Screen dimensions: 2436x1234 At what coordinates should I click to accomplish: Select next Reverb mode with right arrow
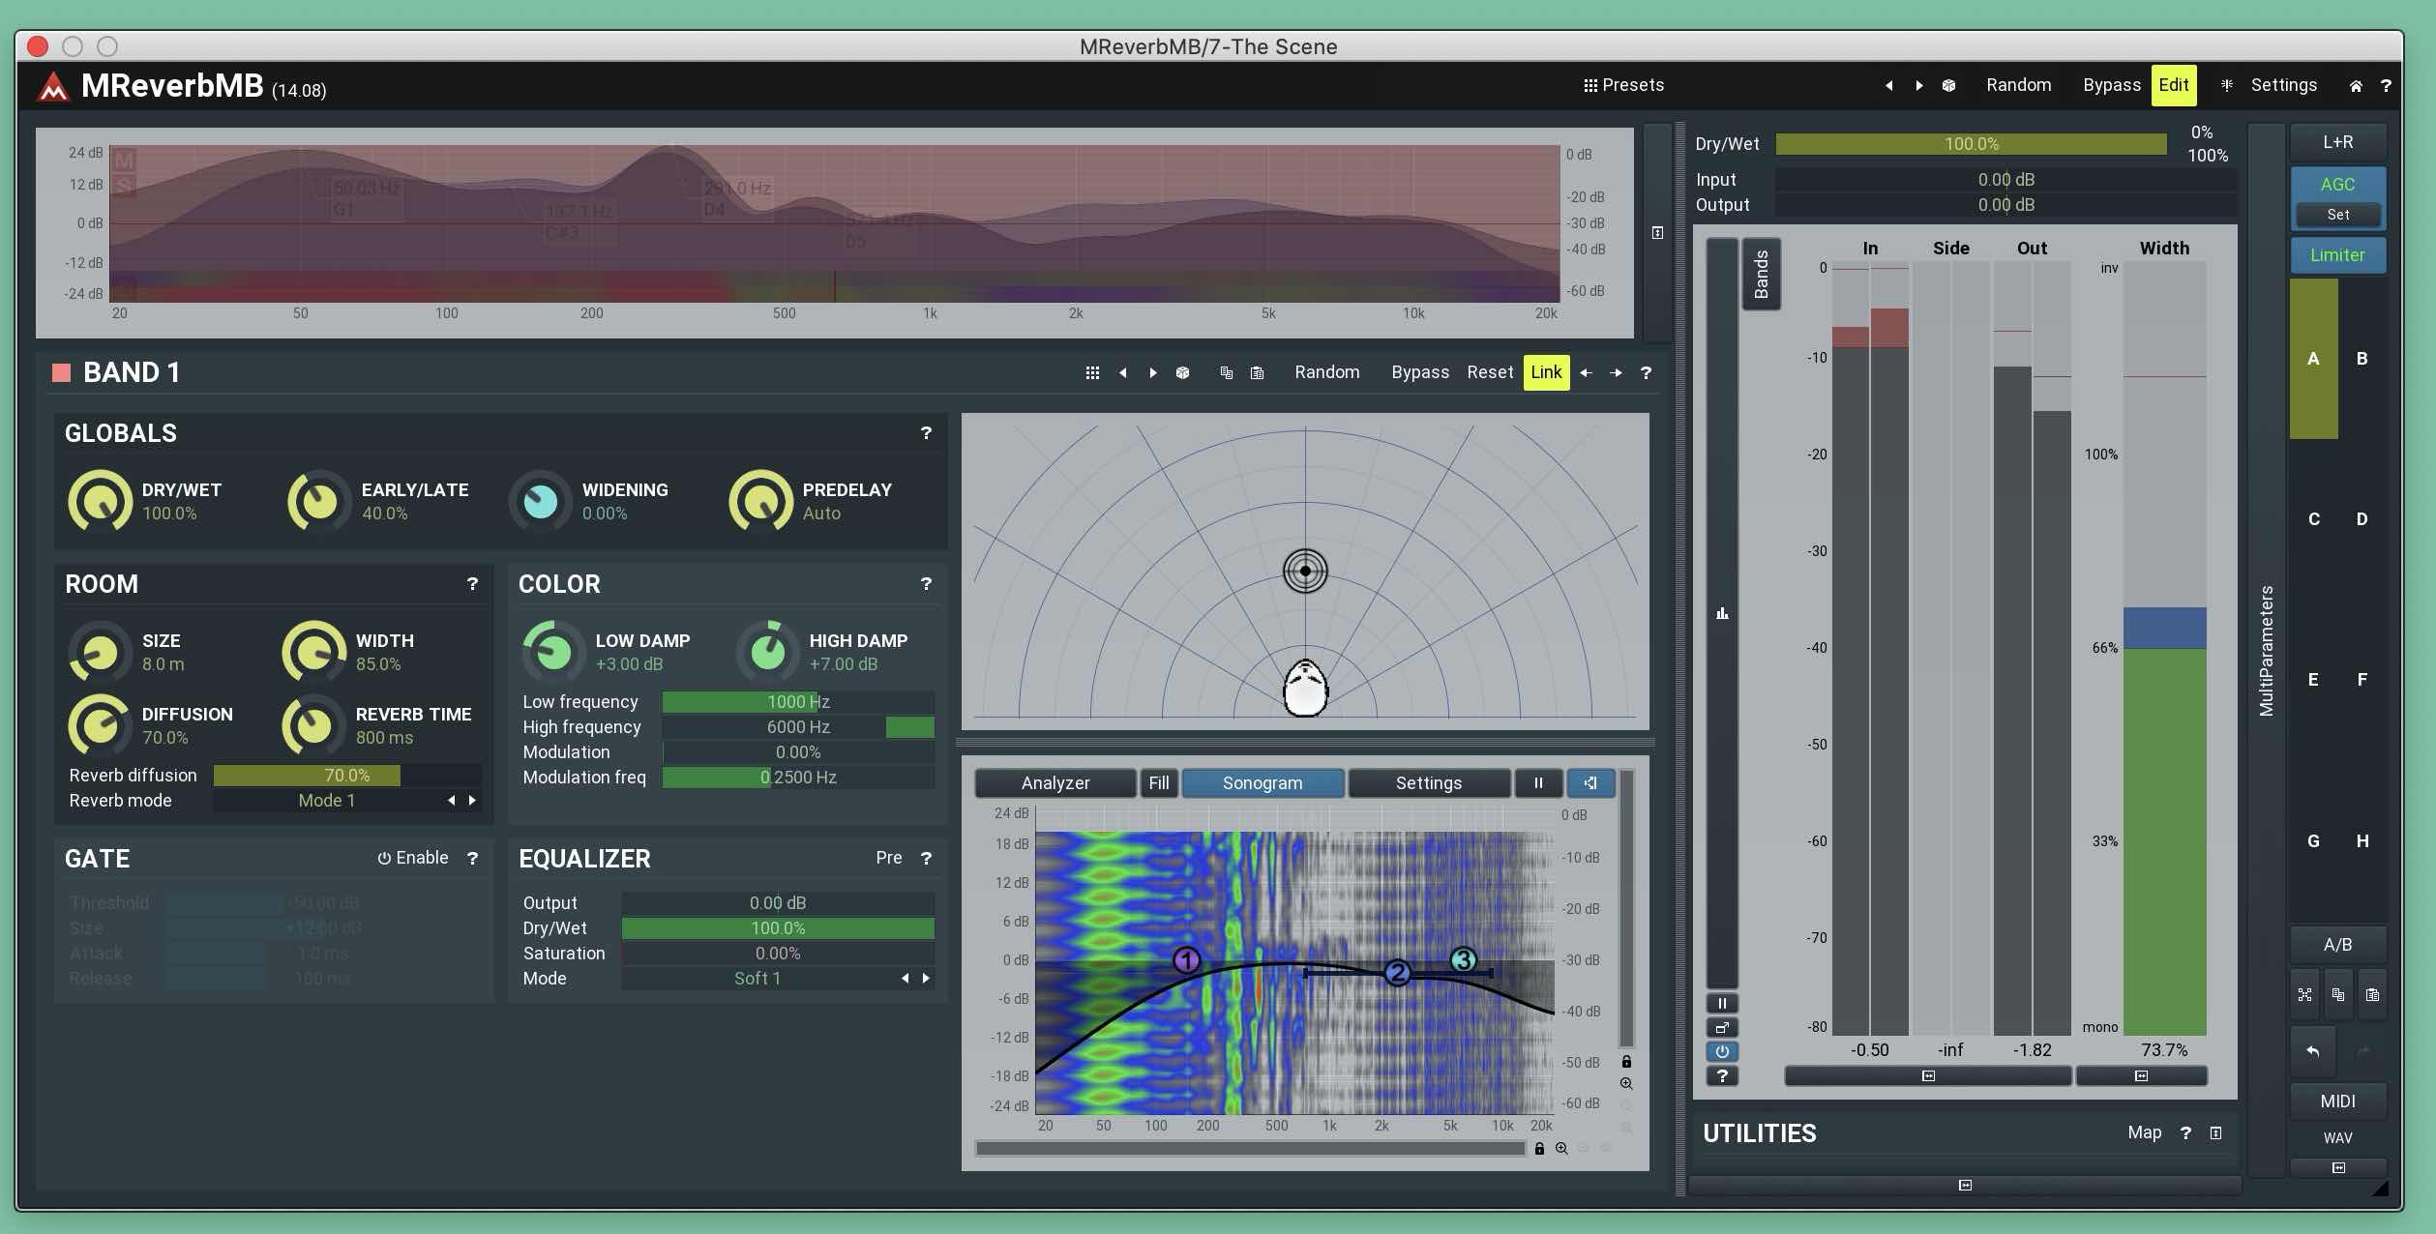pos(472,801)
